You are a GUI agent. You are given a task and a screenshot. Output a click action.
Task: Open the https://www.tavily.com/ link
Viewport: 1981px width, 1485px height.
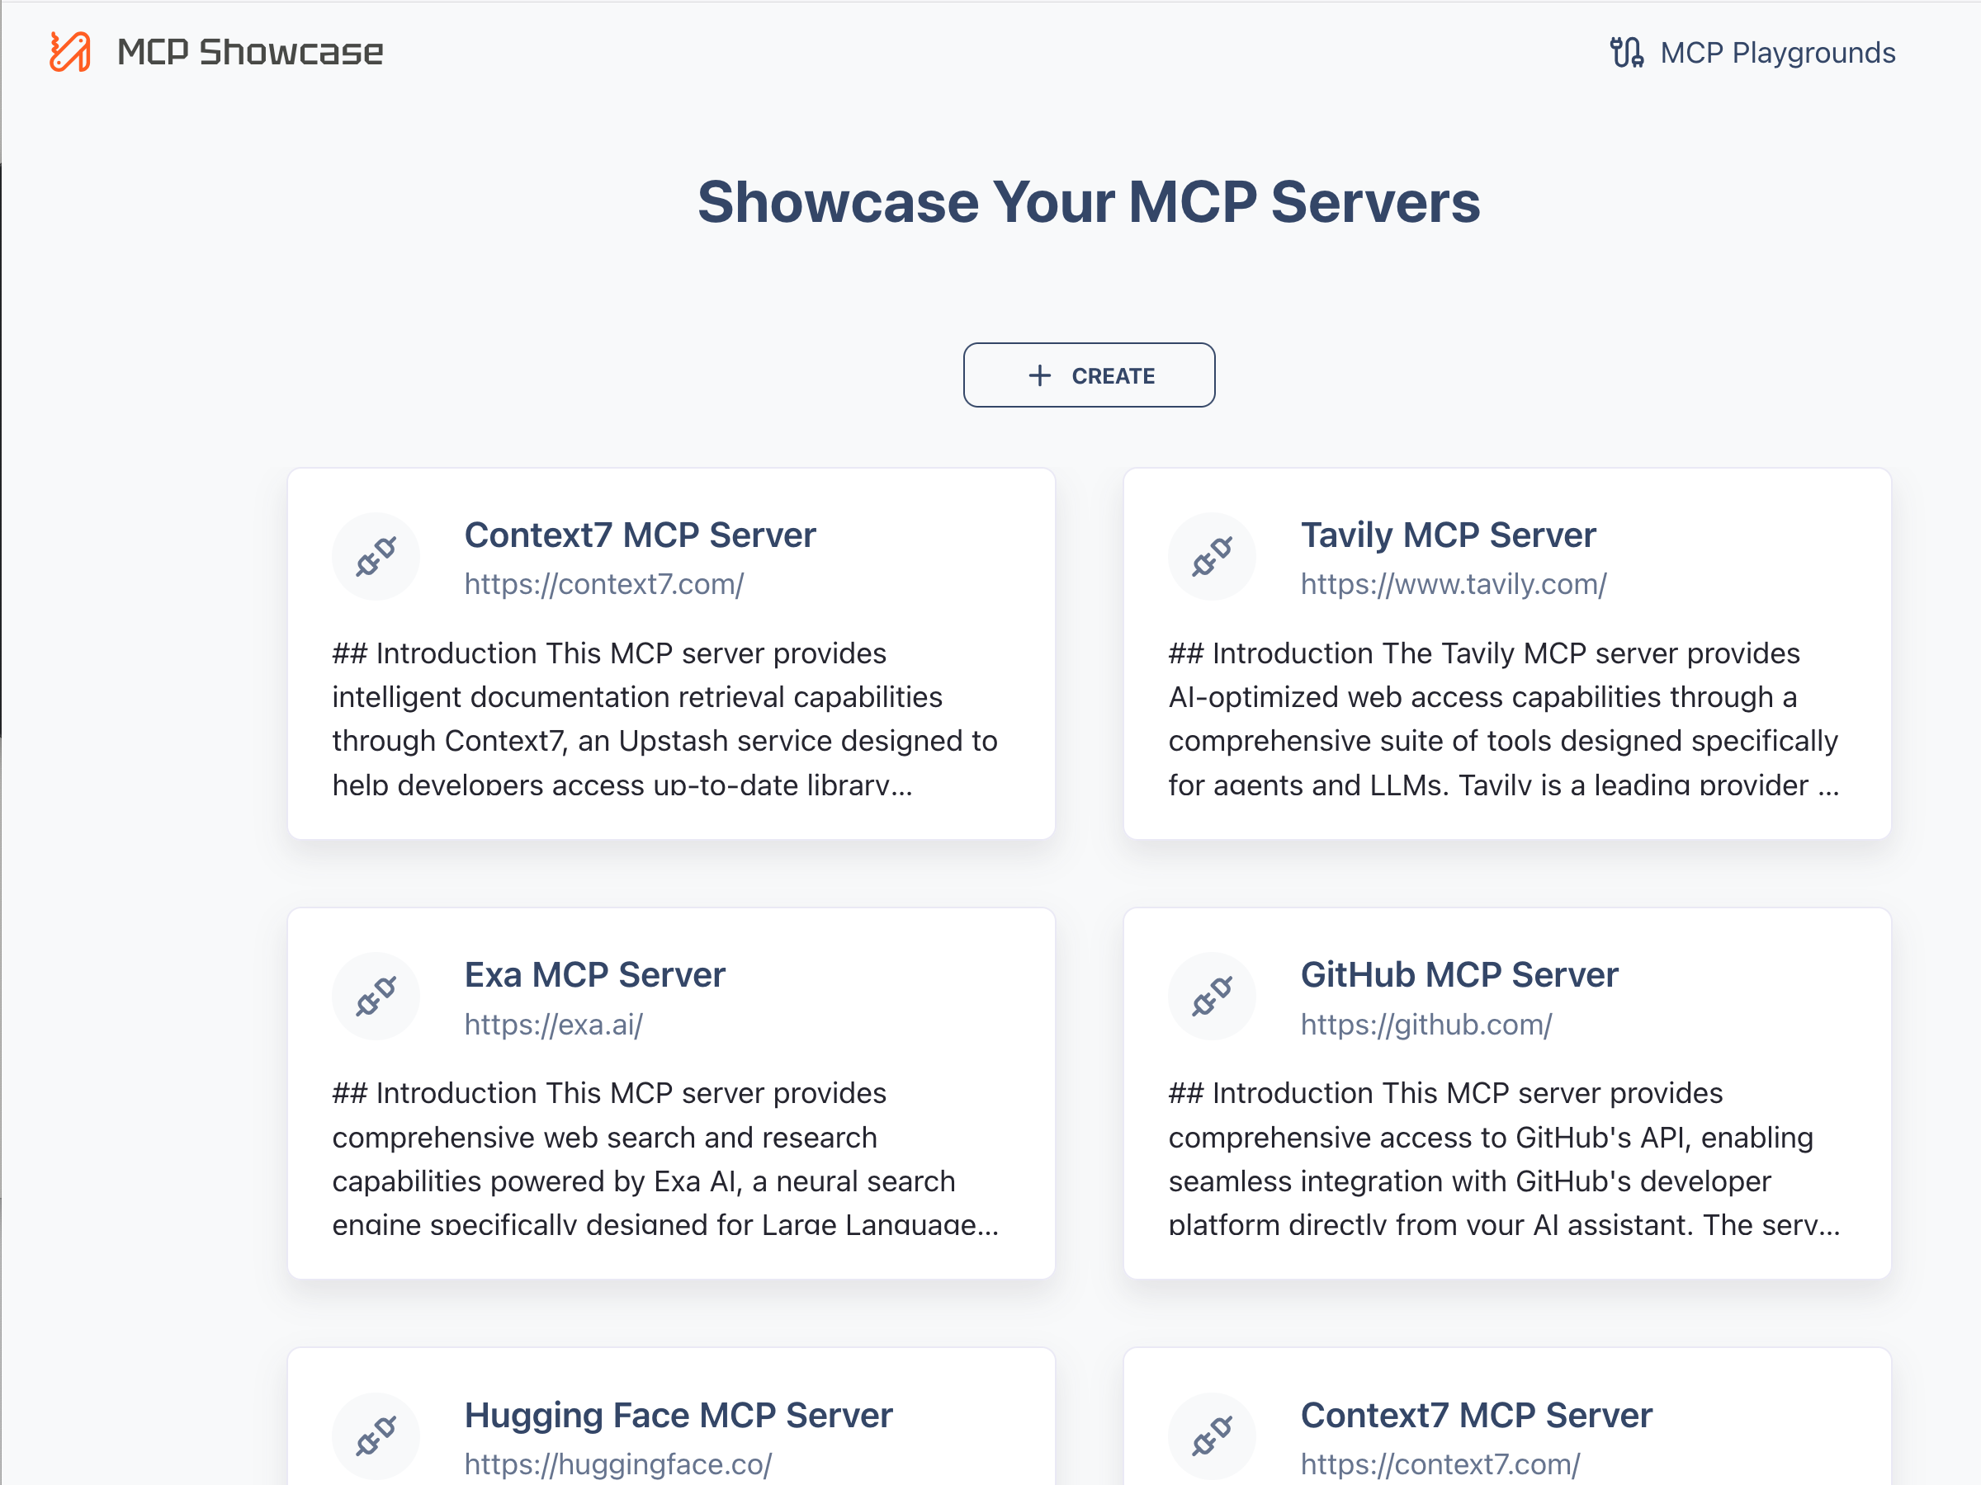[1453, 583]
